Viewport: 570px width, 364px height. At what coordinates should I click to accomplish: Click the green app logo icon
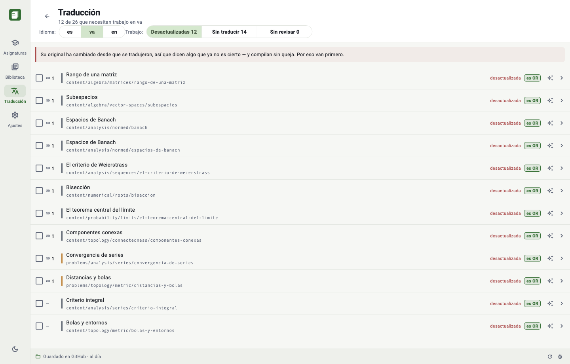(15, 15)
